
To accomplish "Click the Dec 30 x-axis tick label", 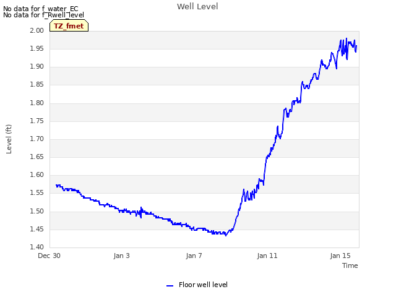I will 49,256.
